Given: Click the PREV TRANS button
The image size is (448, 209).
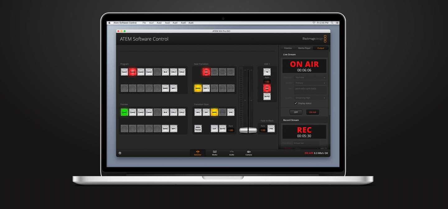Looking at the screenshot, I should coord(198,128).
